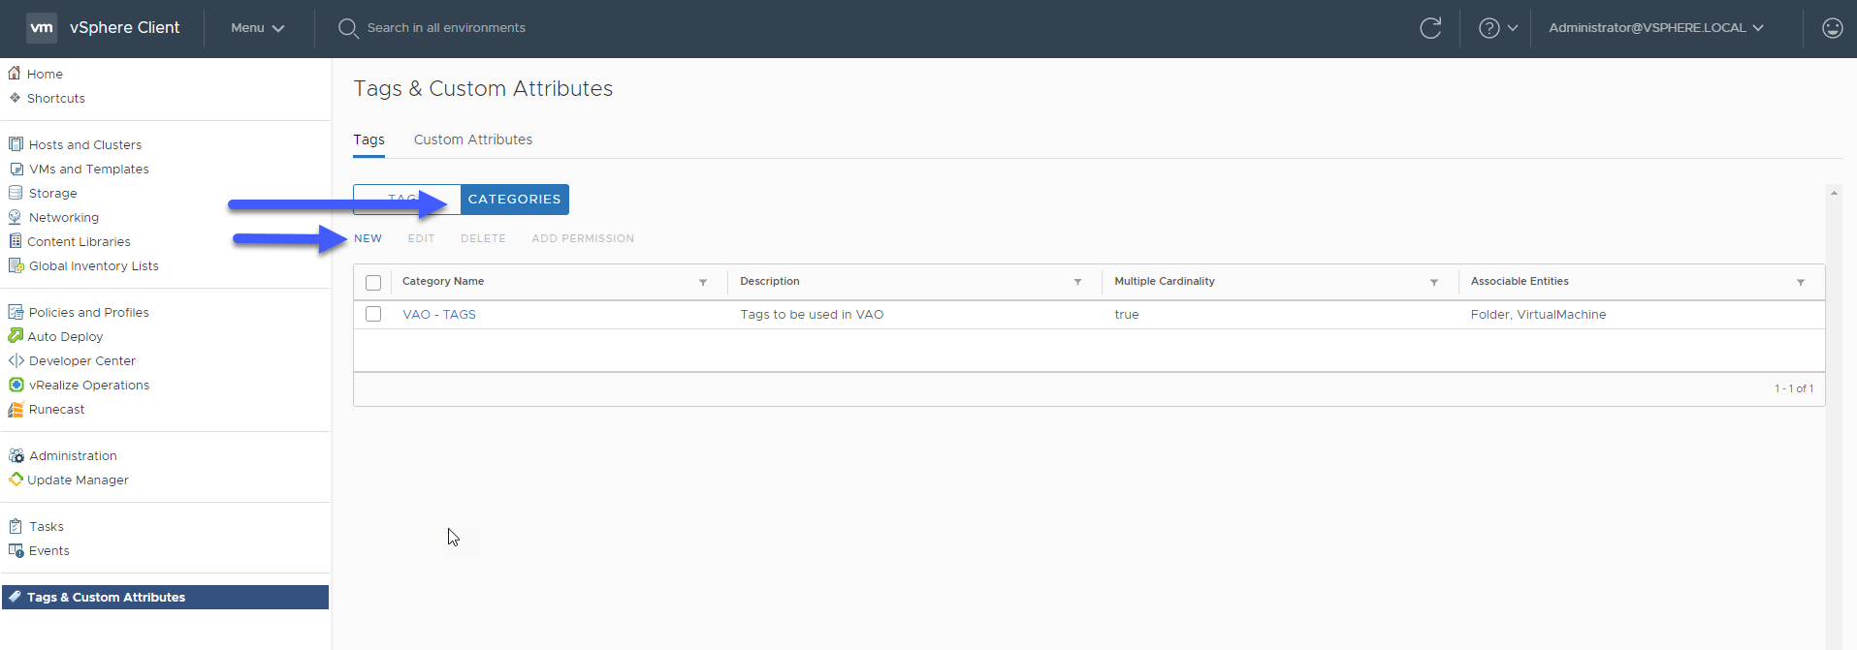Click the Auto Deploy icon

[x=16, y=335]
